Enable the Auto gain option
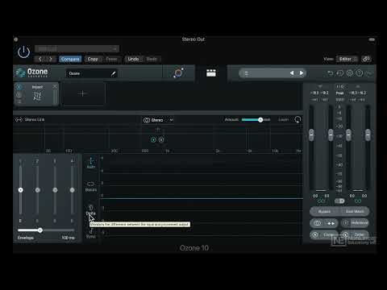Viewport: 387px width, 290px height. (x=91, y=163)
